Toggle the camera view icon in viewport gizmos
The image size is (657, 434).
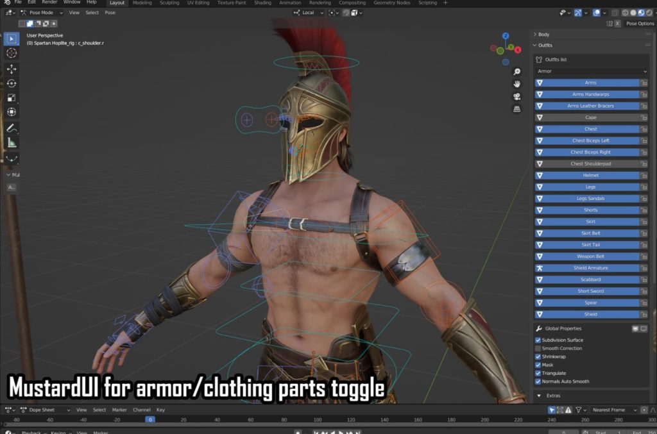[x=518, y=97]
